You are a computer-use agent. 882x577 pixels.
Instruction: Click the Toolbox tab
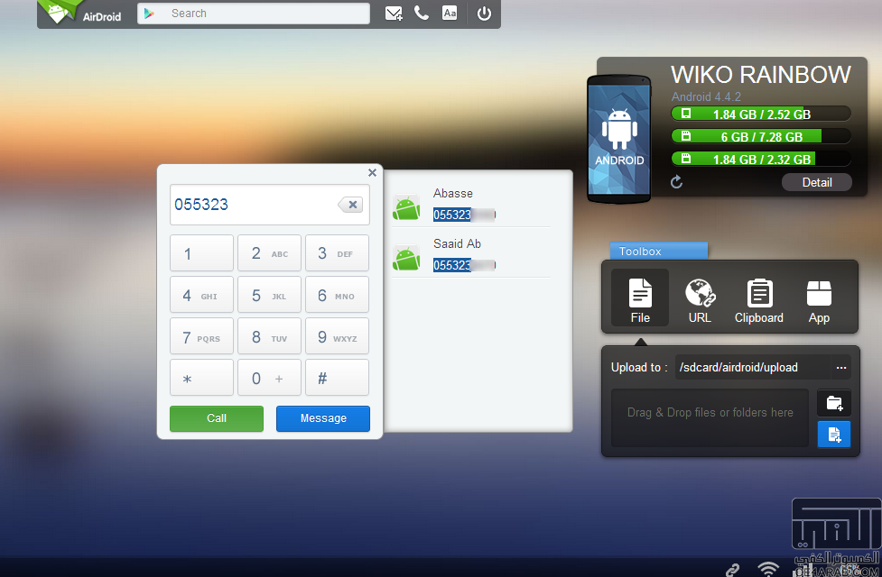pyautogui.click(x=659, y=252)
